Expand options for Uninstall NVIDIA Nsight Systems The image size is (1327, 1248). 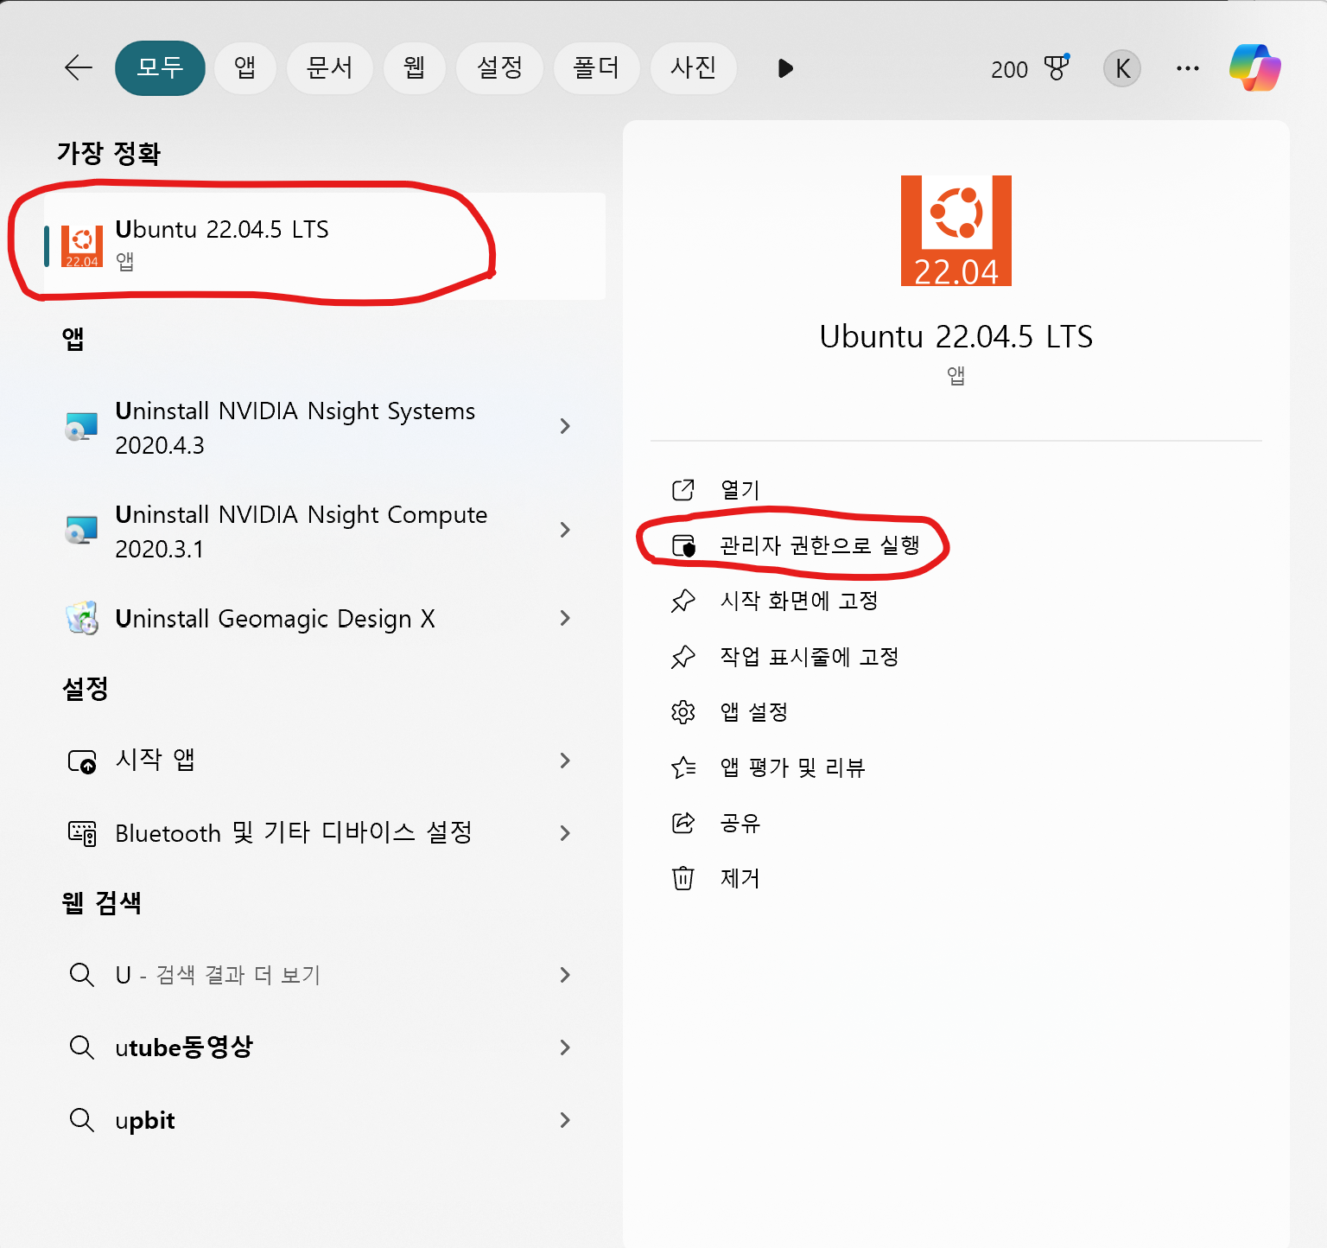565,426
